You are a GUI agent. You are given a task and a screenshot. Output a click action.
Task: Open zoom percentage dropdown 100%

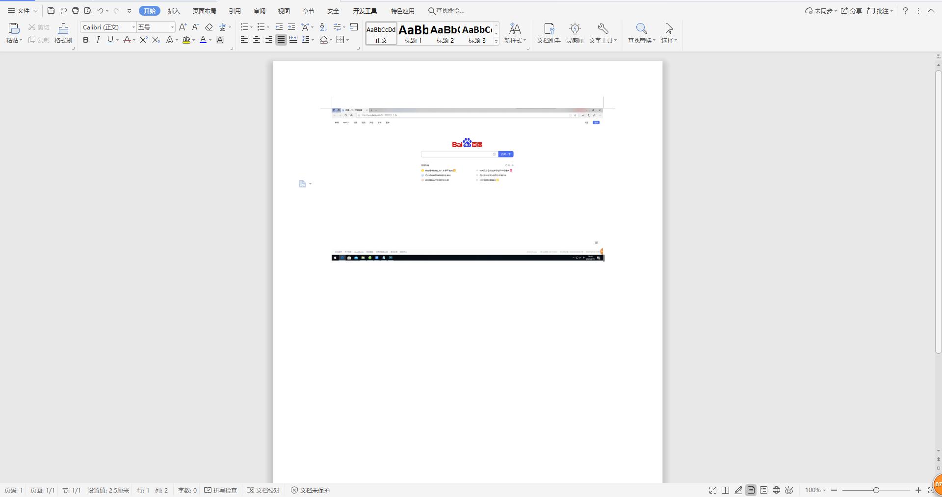pos(815,490)
